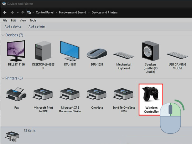Click the details pane printer camera icon
The height and width of the screenshot is (144, 192).
(x=12, y=137)
